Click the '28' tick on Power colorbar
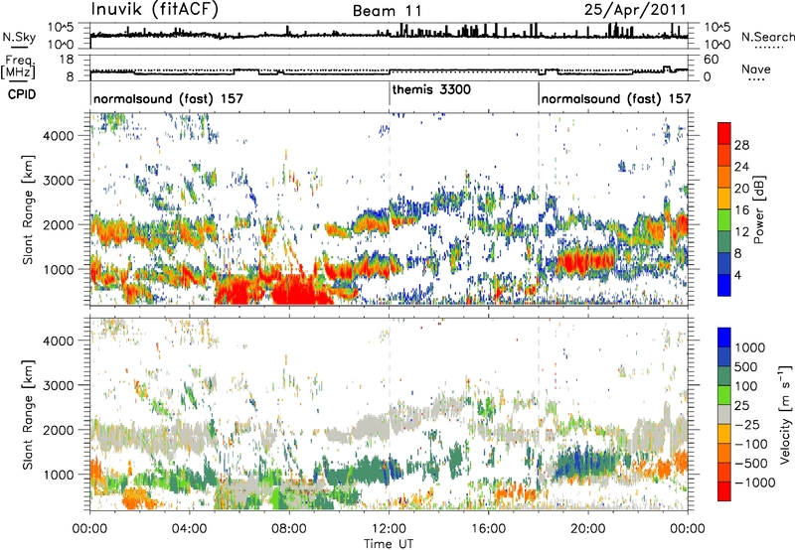 741,145
